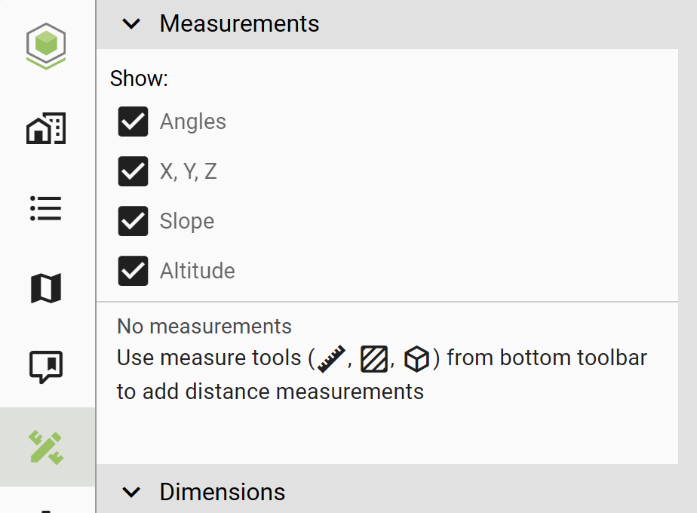697x513 pixels.
Task: Click the Dimensions section header title
Action: coord(223,492)
